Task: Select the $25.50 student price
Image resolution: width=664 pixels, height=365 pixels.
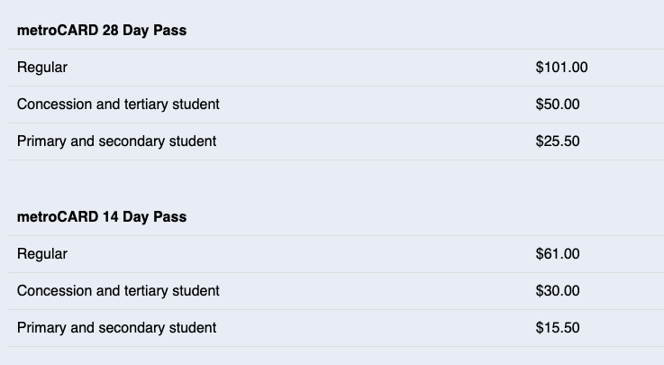Action: 558,141
